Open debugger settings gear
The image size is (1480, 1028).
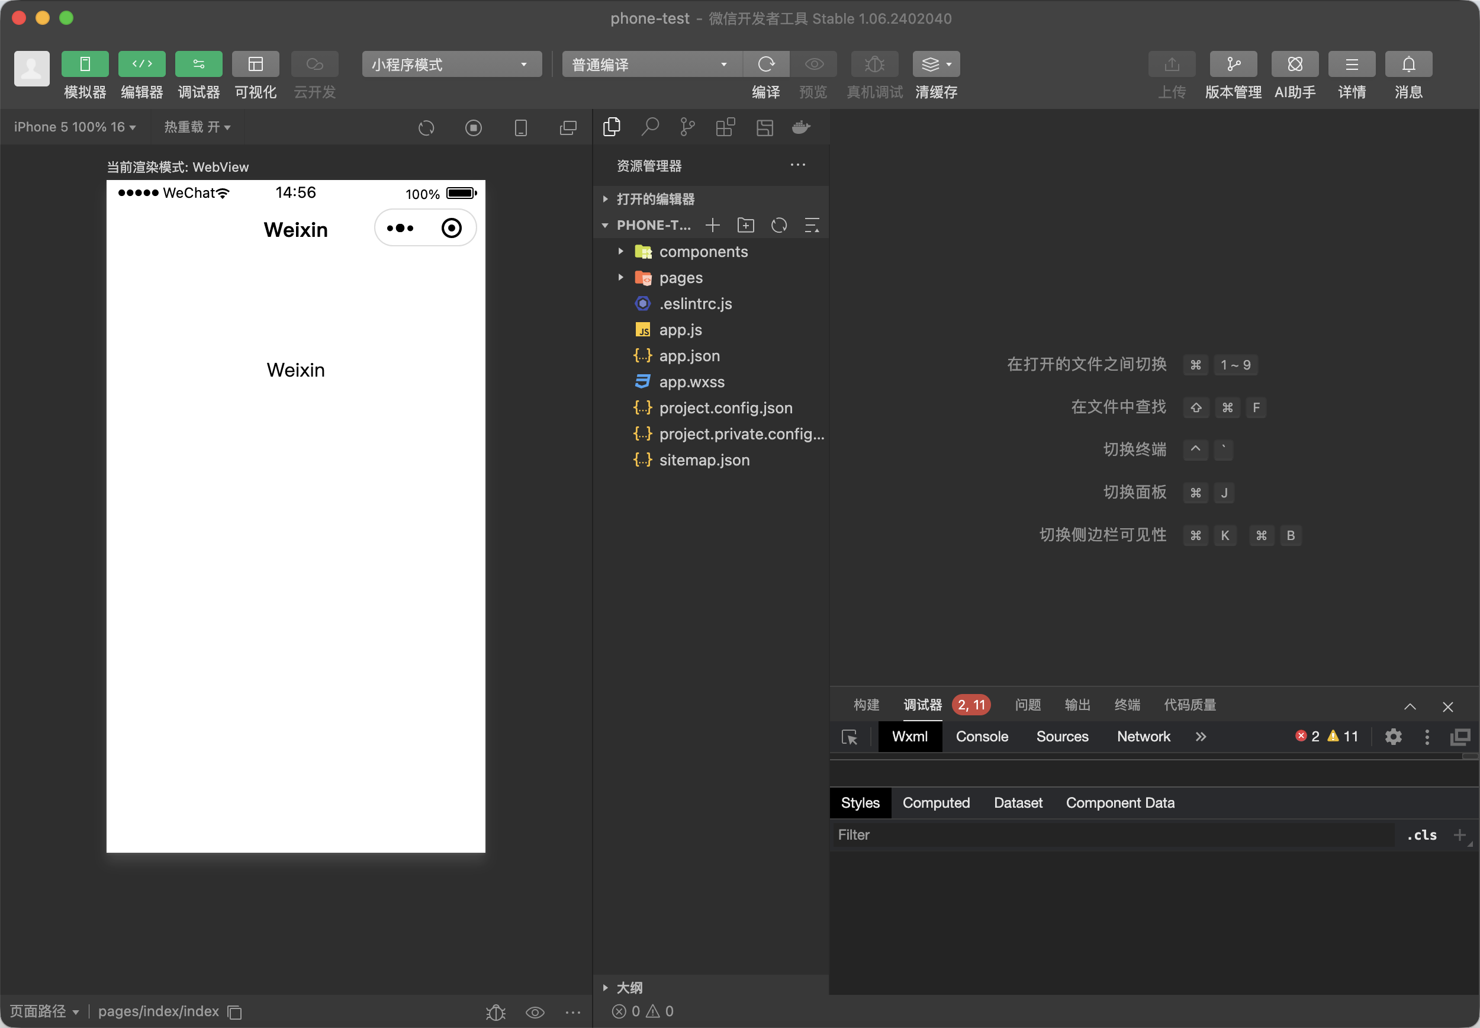1393,736
